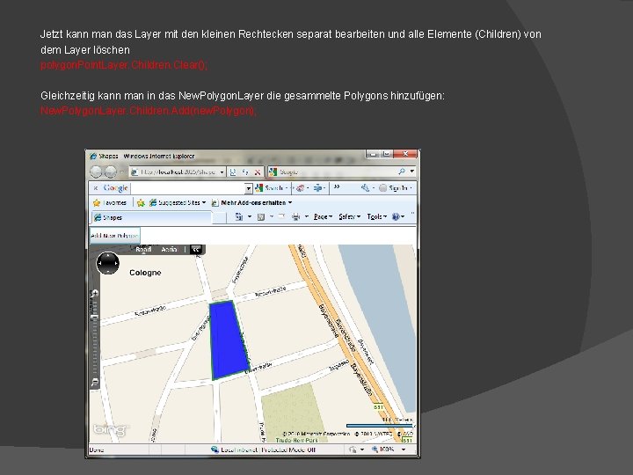Click the Feeds icon
This screenshot has width=633, height=475.
tap(261, 217)
